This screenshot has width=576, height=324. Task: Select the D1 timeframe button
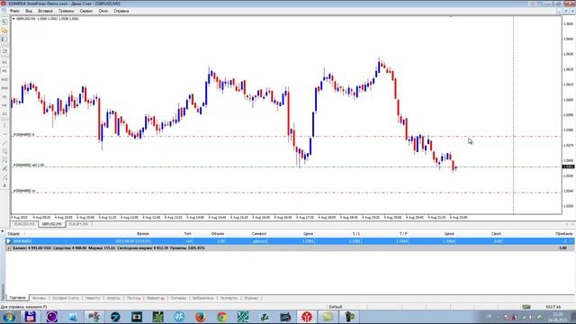4,114
